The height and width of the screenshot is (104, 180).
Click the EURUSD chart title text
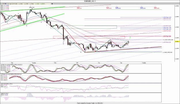(x=90, y=1)
